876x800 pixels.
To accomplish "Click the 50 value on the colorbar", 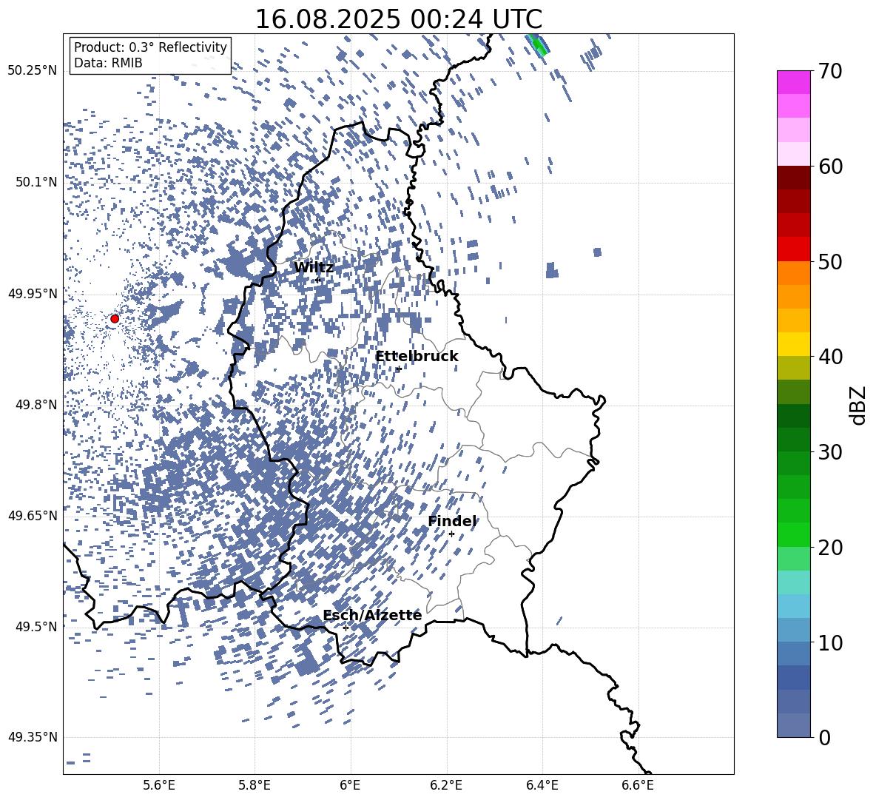I will pos(830,261).
